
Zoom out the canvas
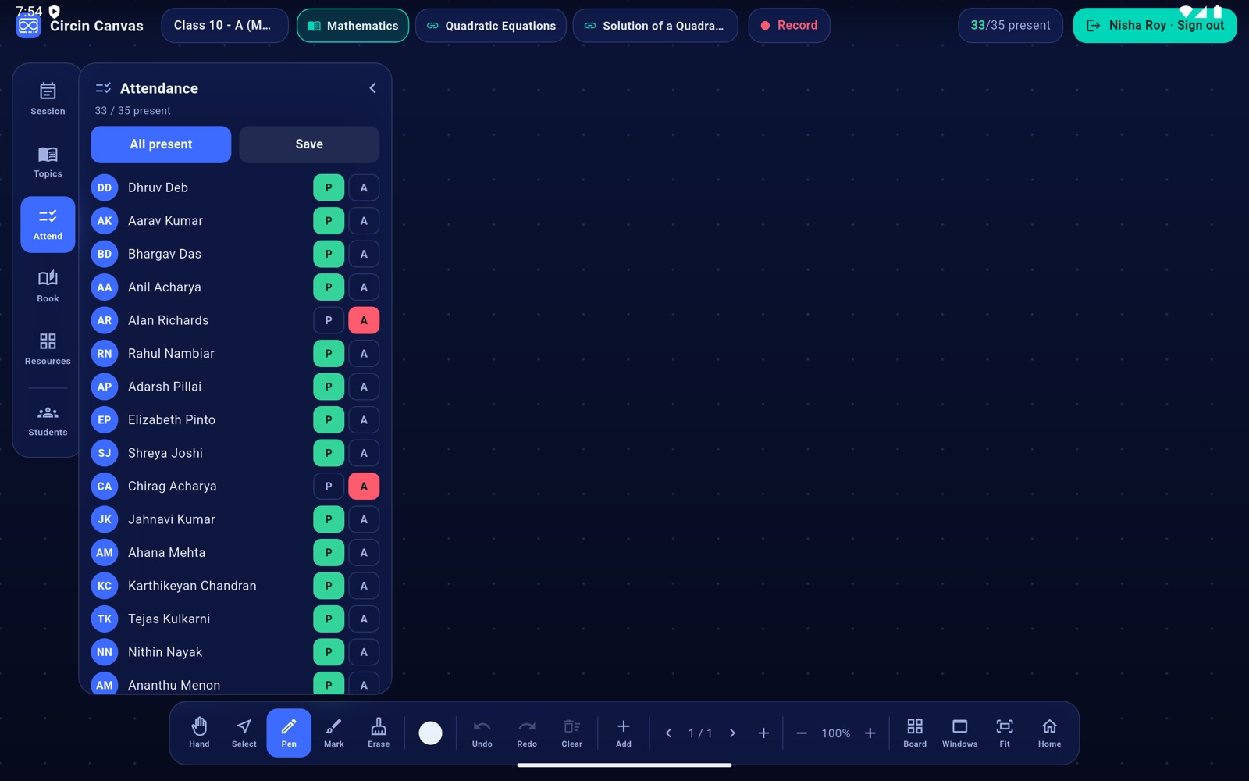[x=802, y=733]
